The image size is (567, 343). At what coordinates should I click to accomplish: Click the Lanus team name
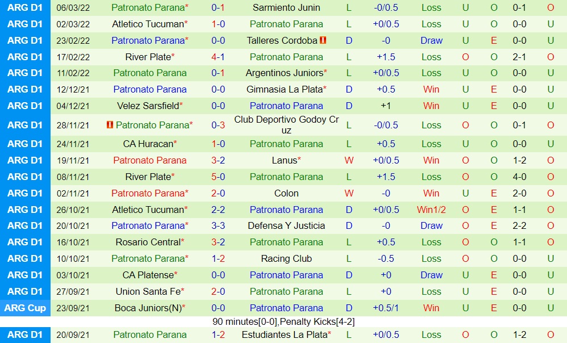pos(285,161)
